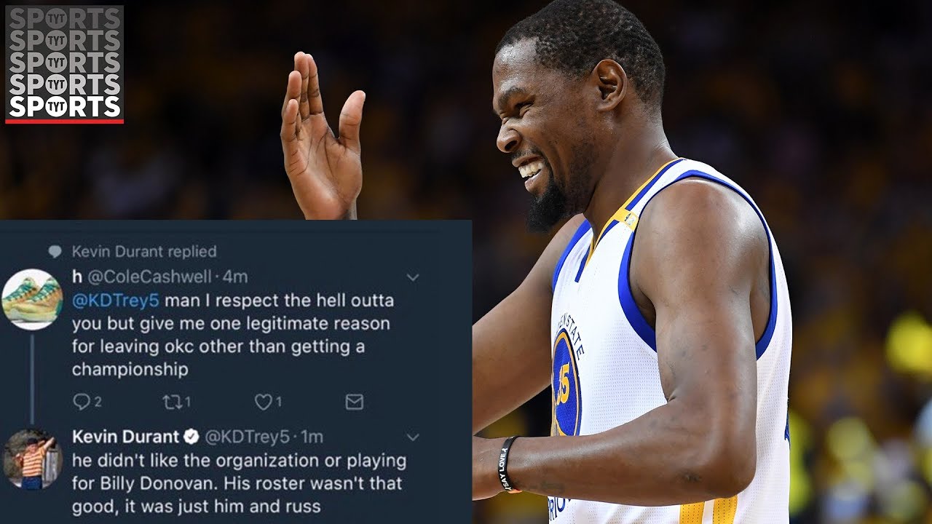Click the tweet text about leaving okc
932x524 pixels.
point(232,335)
